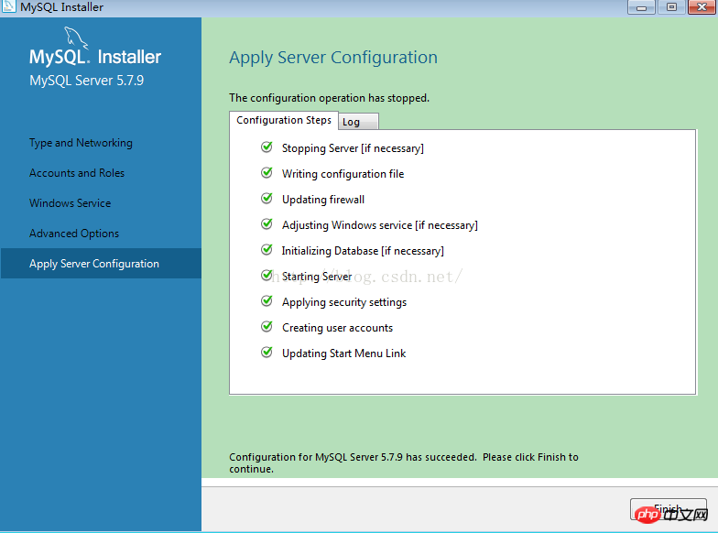Click the check icon for Adjusting Windows service
The height and width of the screenshot is (533, 718).
click(267, 223)
